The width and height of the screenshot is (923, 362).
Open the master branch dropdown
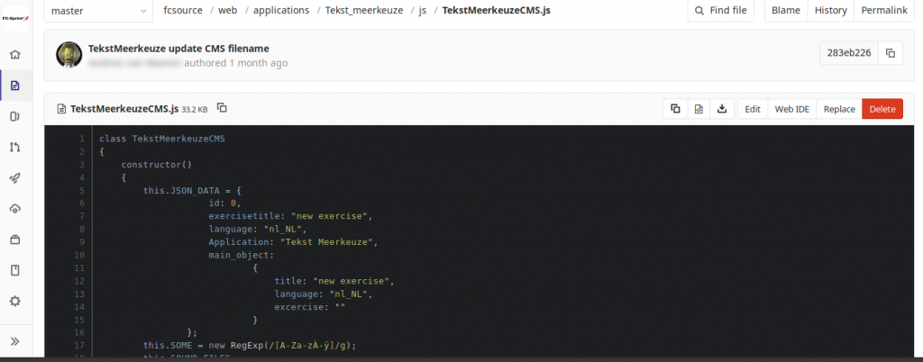(97, 11)
